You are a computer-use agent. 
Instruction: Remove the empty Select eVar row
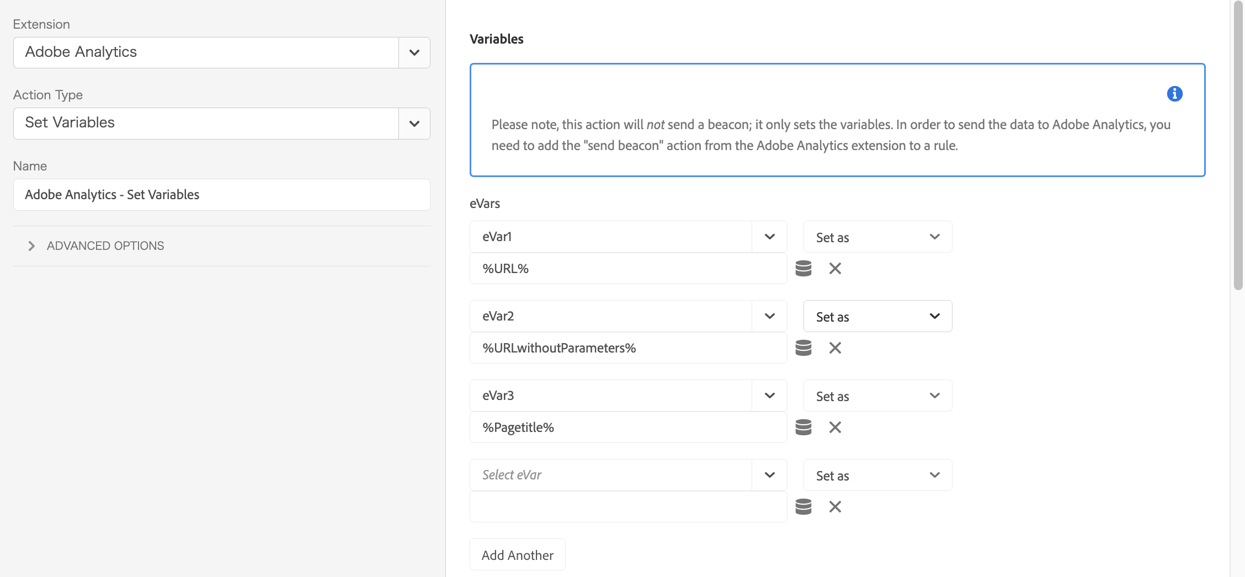(835, 507)
